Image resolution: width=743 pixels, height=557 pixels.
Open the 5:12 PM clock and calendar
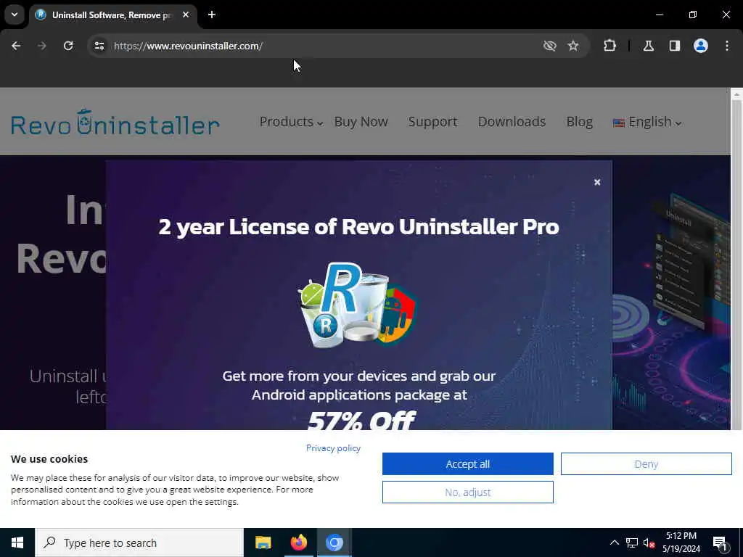[681, 542]
